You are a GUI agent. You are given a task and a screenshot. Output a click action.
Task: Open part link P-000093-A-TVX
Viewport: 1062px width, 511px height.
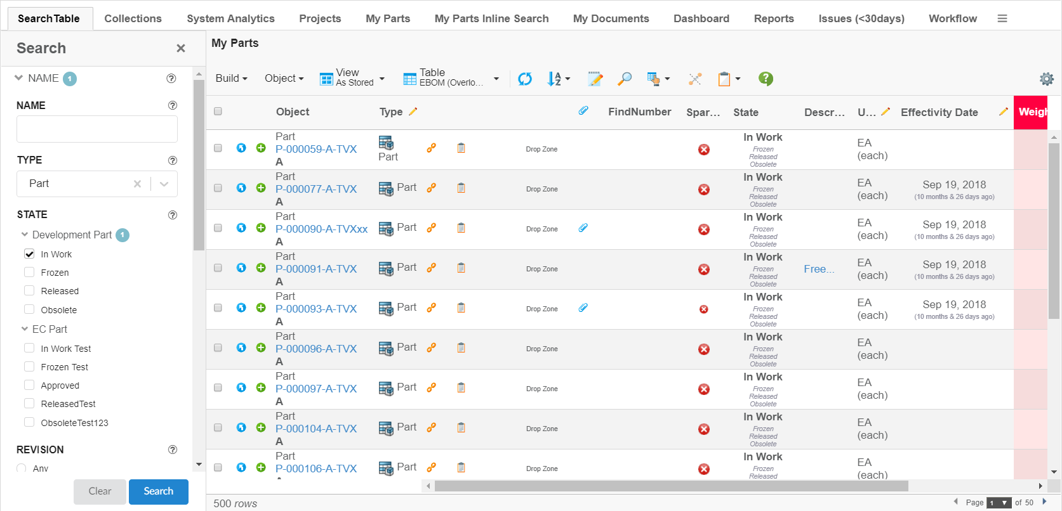point(316,309)
